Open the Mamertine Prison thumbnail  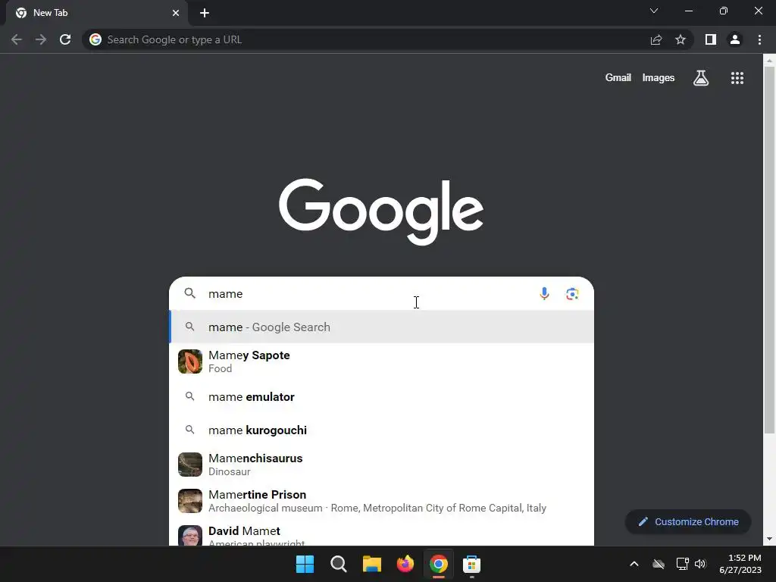190,501
